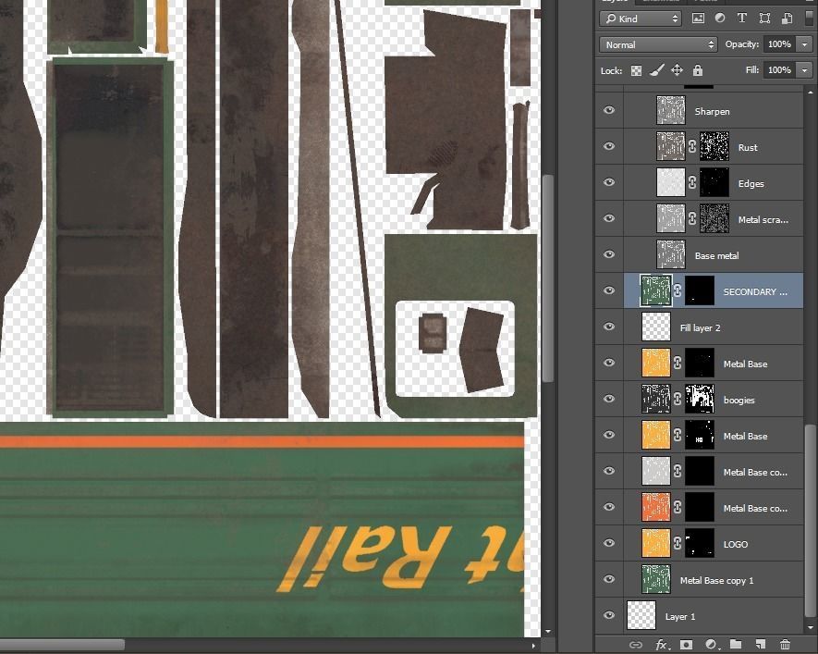
Task: Open the Normal blend mode dropdown
Action: click(x=658, y=45)
